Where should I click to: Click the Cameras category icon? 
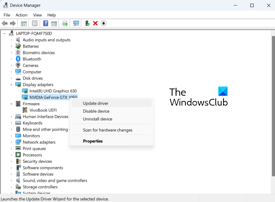[18, 65]
